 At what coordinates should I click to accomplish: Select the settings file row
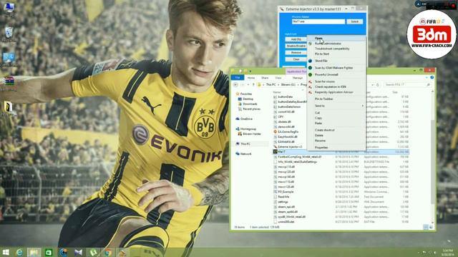pos(341,202)
